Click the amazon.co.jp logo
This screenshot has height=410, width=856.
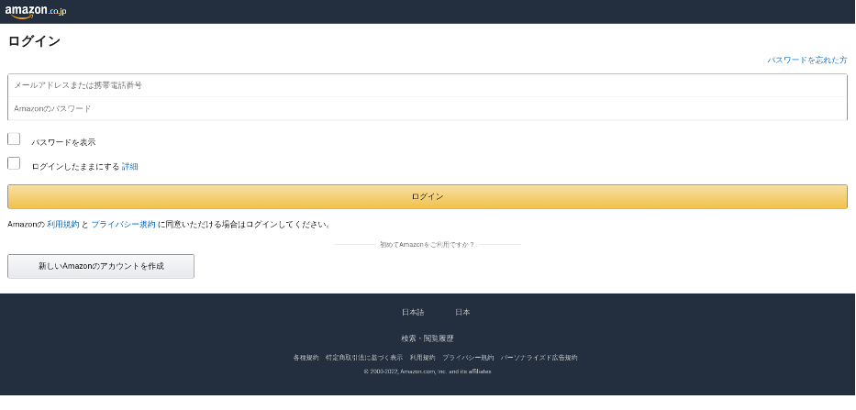click(36, 11)
